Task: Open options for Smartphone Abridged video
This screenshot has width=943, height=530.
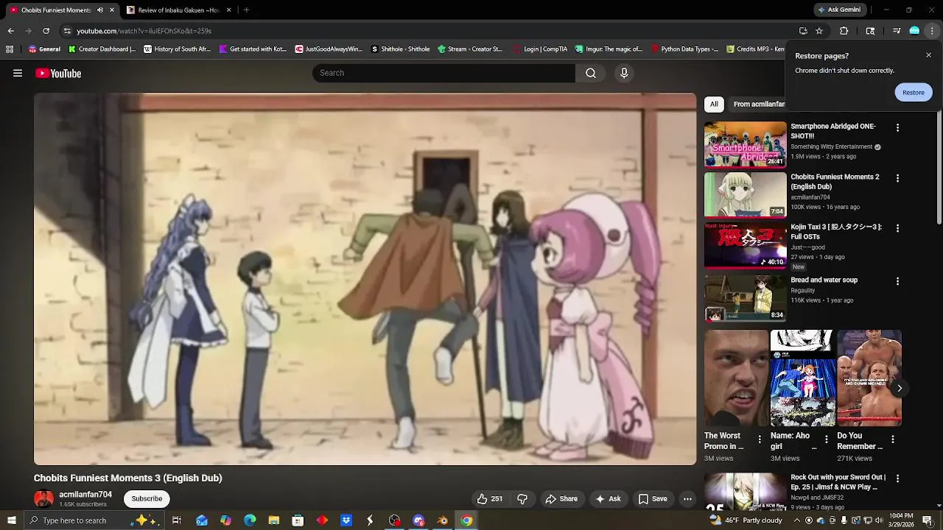Action: click(897, 127)
